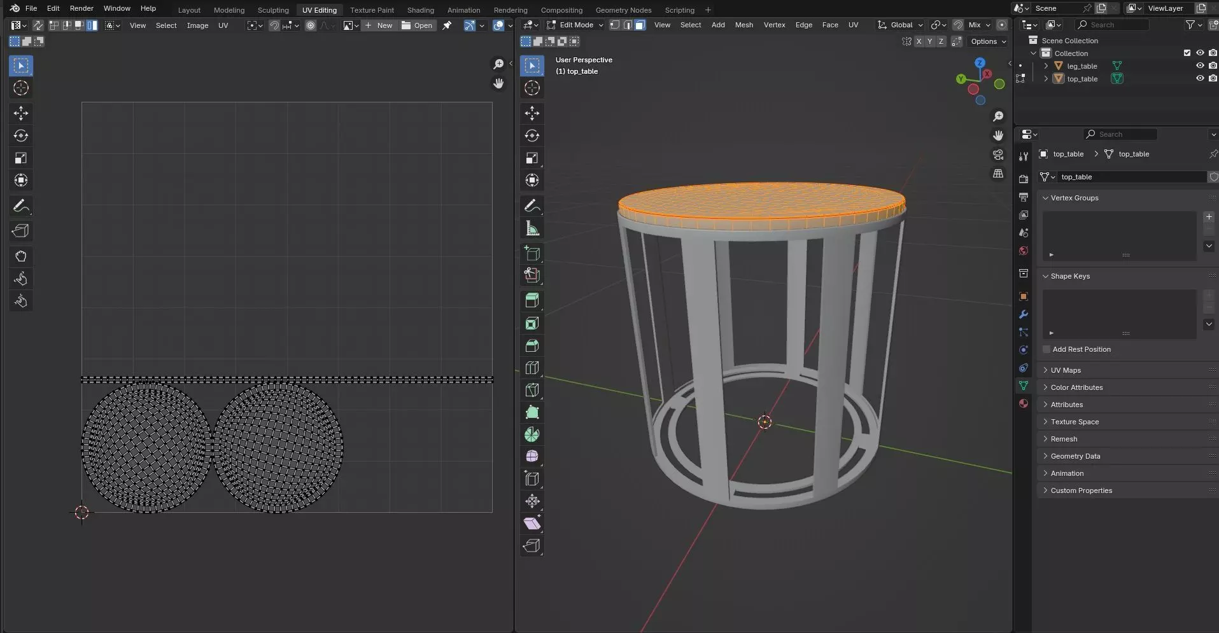Switch to face select mode in 3D viewport

click(640, 25)
